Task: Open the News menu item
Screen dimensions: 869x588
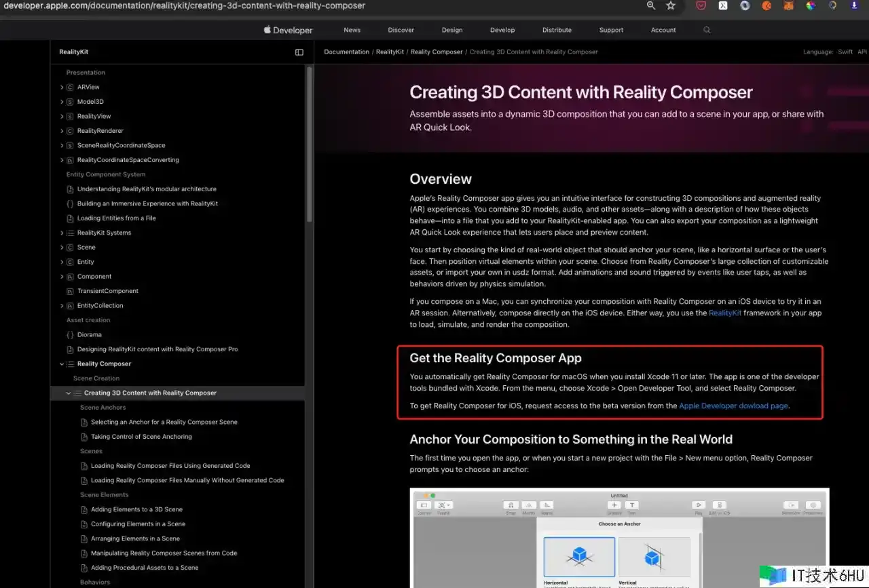Action: pos(352,30)
